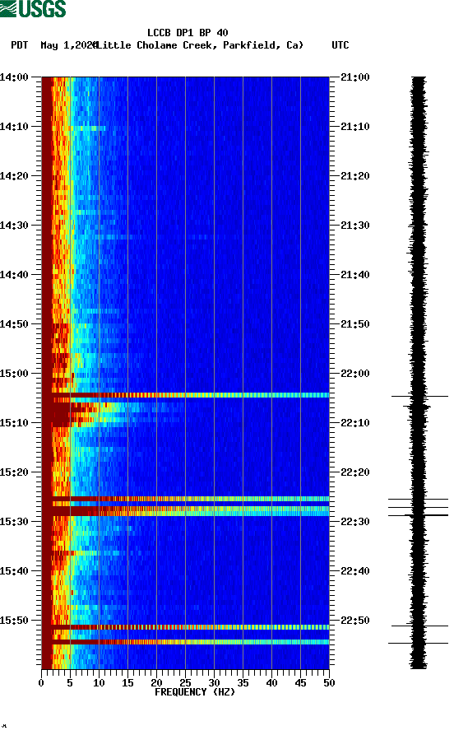Screen dimensions: 454x735
Task: Click the '15' frequency axis label
Action: 127,683
